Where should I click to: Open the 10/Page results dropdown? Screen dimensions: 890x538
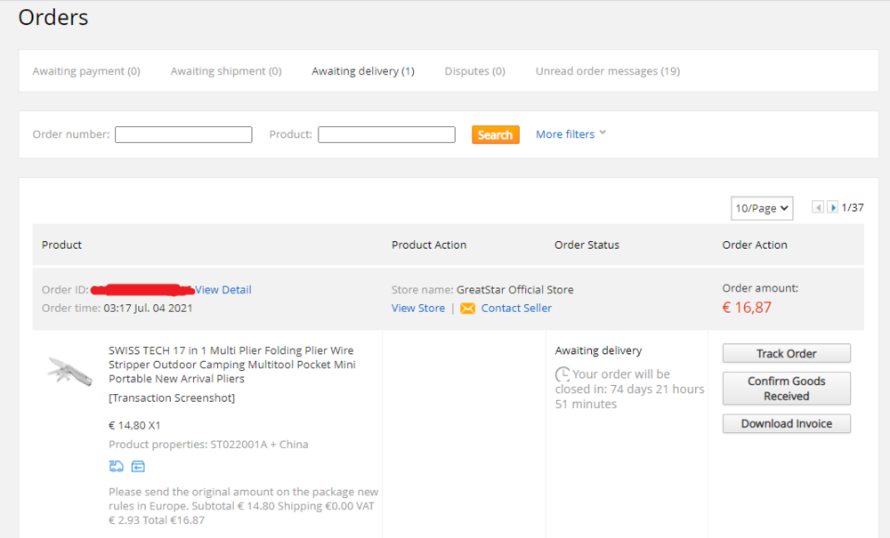761,207
